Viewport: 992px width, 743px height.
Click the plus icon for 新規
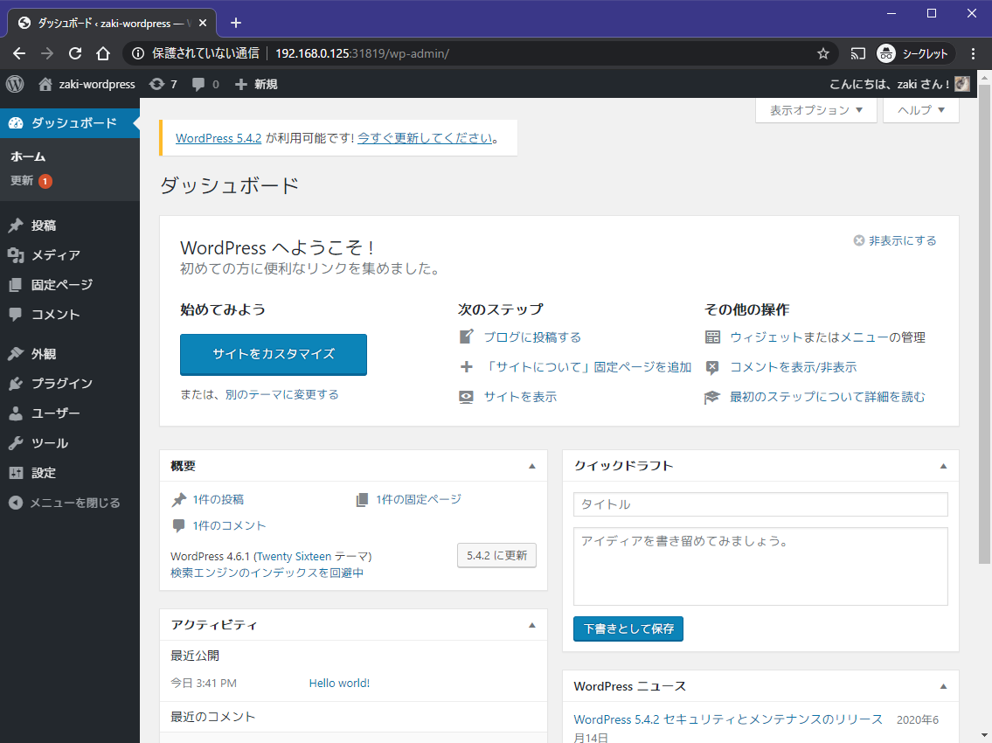coord(241,84)
